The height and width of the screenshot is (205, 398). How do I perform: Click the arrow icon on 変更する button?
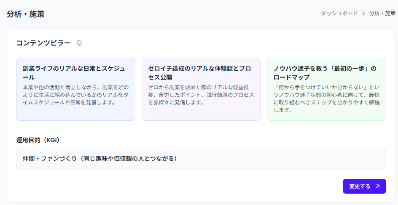(377, 186)
